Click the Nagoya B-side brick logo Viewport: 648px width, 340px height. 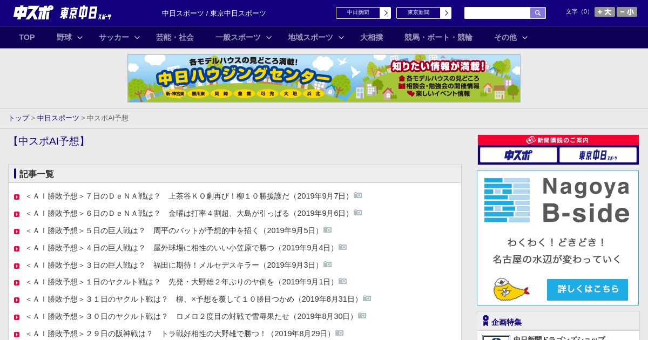click(x=507, y=200)
